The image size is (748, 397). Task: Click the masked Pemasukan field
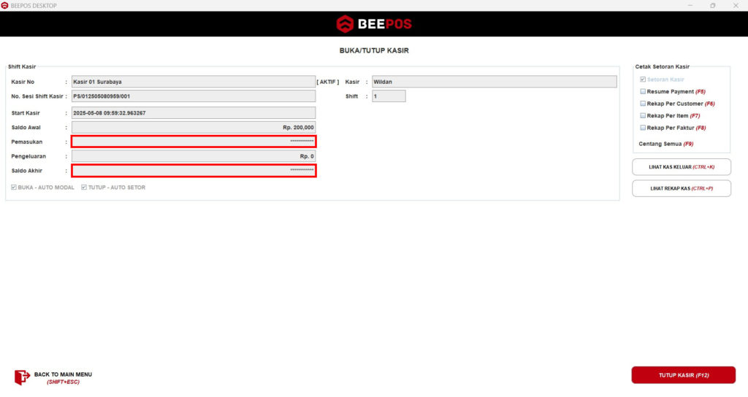[x=193, y=142]
